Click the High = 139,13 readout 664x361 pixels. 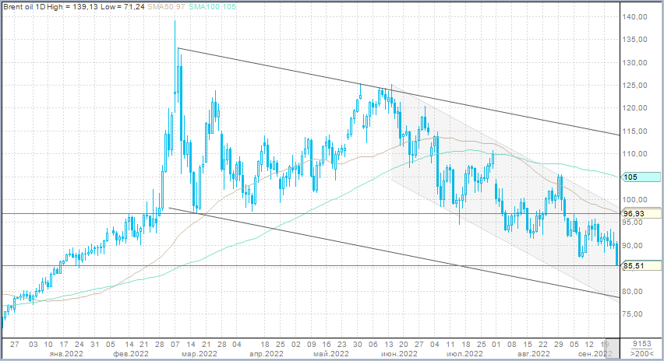point(76,6)
